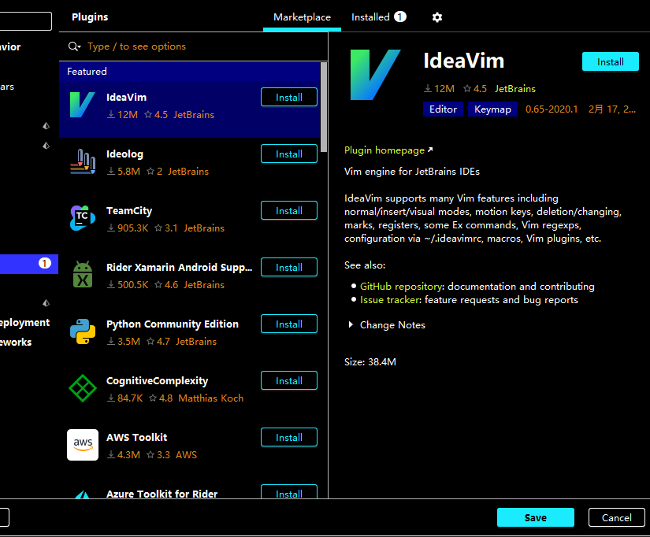Click the truncated 2月 17 release date
Screen dimensions: 650x537
tap(612, 109)
